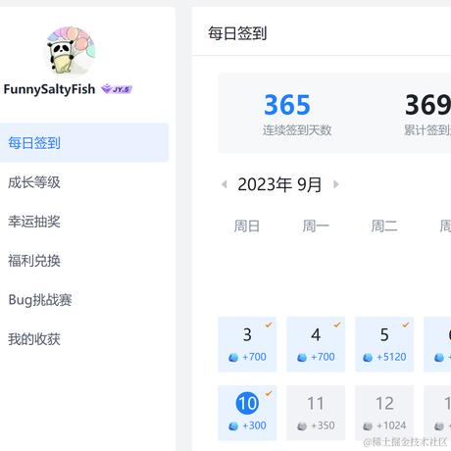This screenshot has height=451, width=451.
Task: Click the 369 total check-in number
Action: point(428,105)
